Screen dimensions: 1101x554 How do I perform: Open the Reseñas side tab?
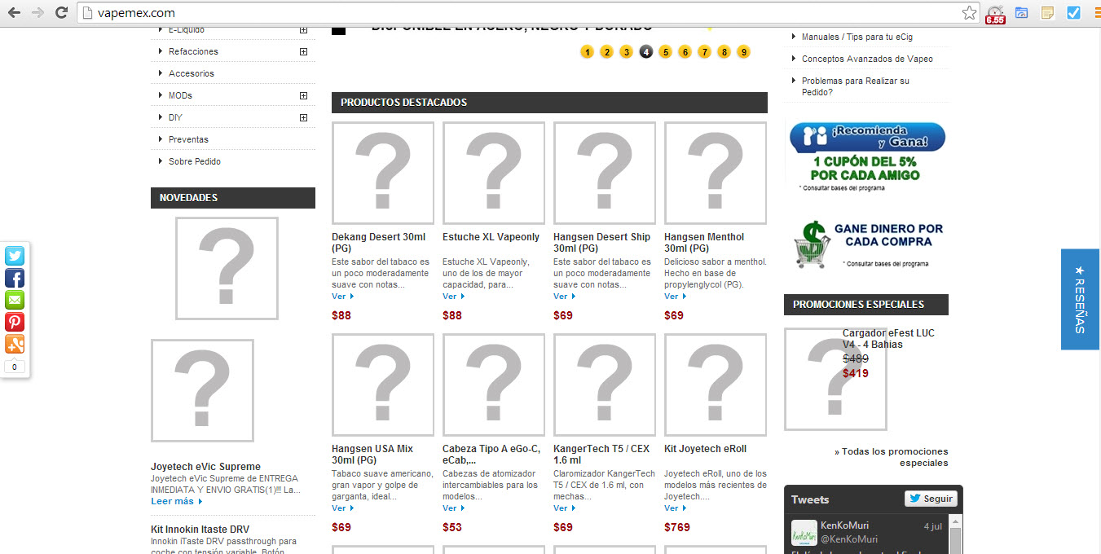point(1080,299)
